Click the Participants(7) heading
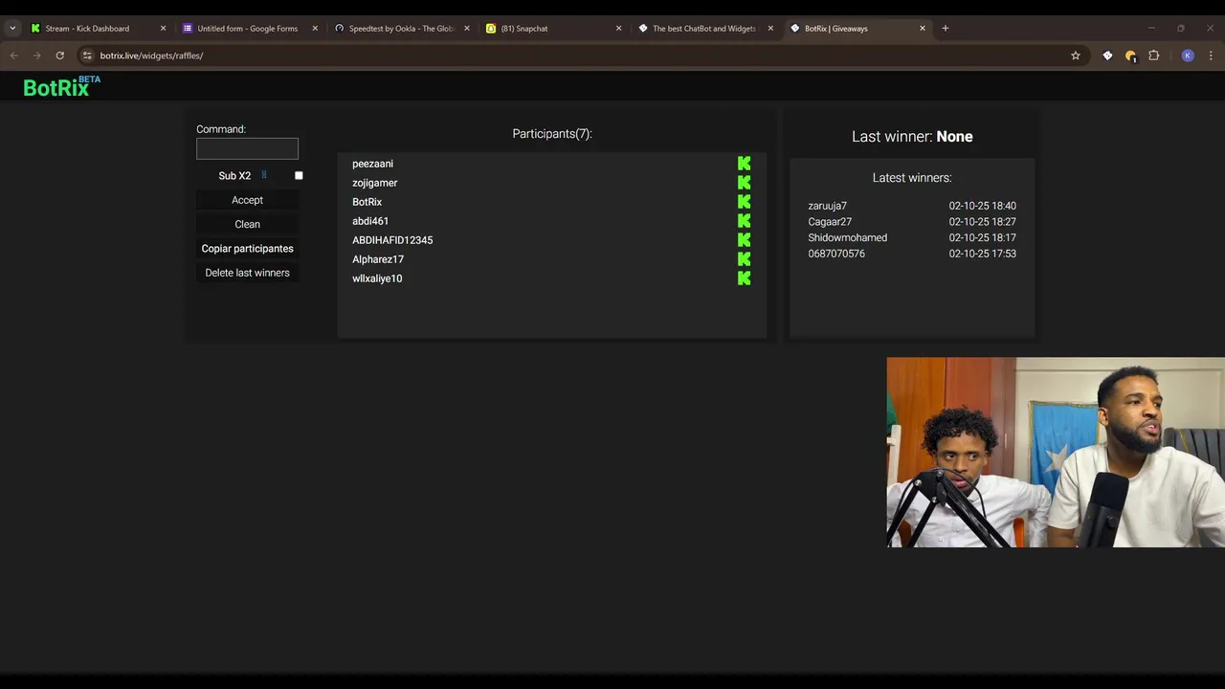 (552, 134)
